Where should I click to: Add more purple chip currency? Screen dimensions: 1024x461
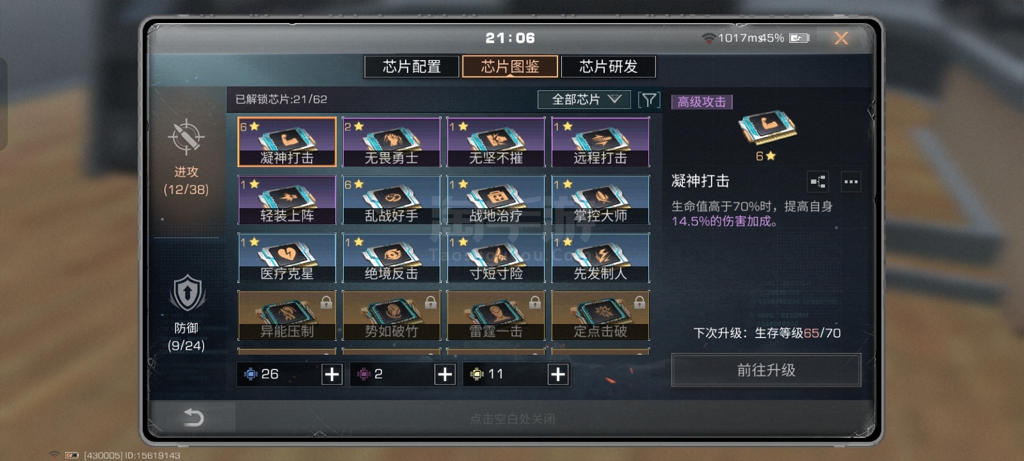[445, 374]
